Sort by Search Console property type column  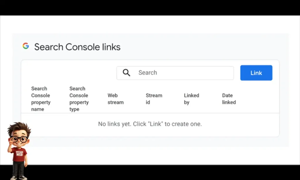coord(79,99)
